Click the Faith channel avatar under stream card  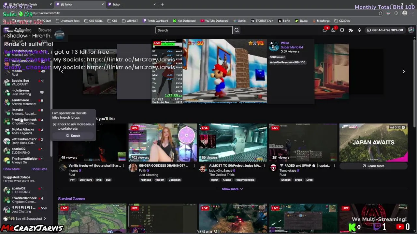[x=133, y=168]
